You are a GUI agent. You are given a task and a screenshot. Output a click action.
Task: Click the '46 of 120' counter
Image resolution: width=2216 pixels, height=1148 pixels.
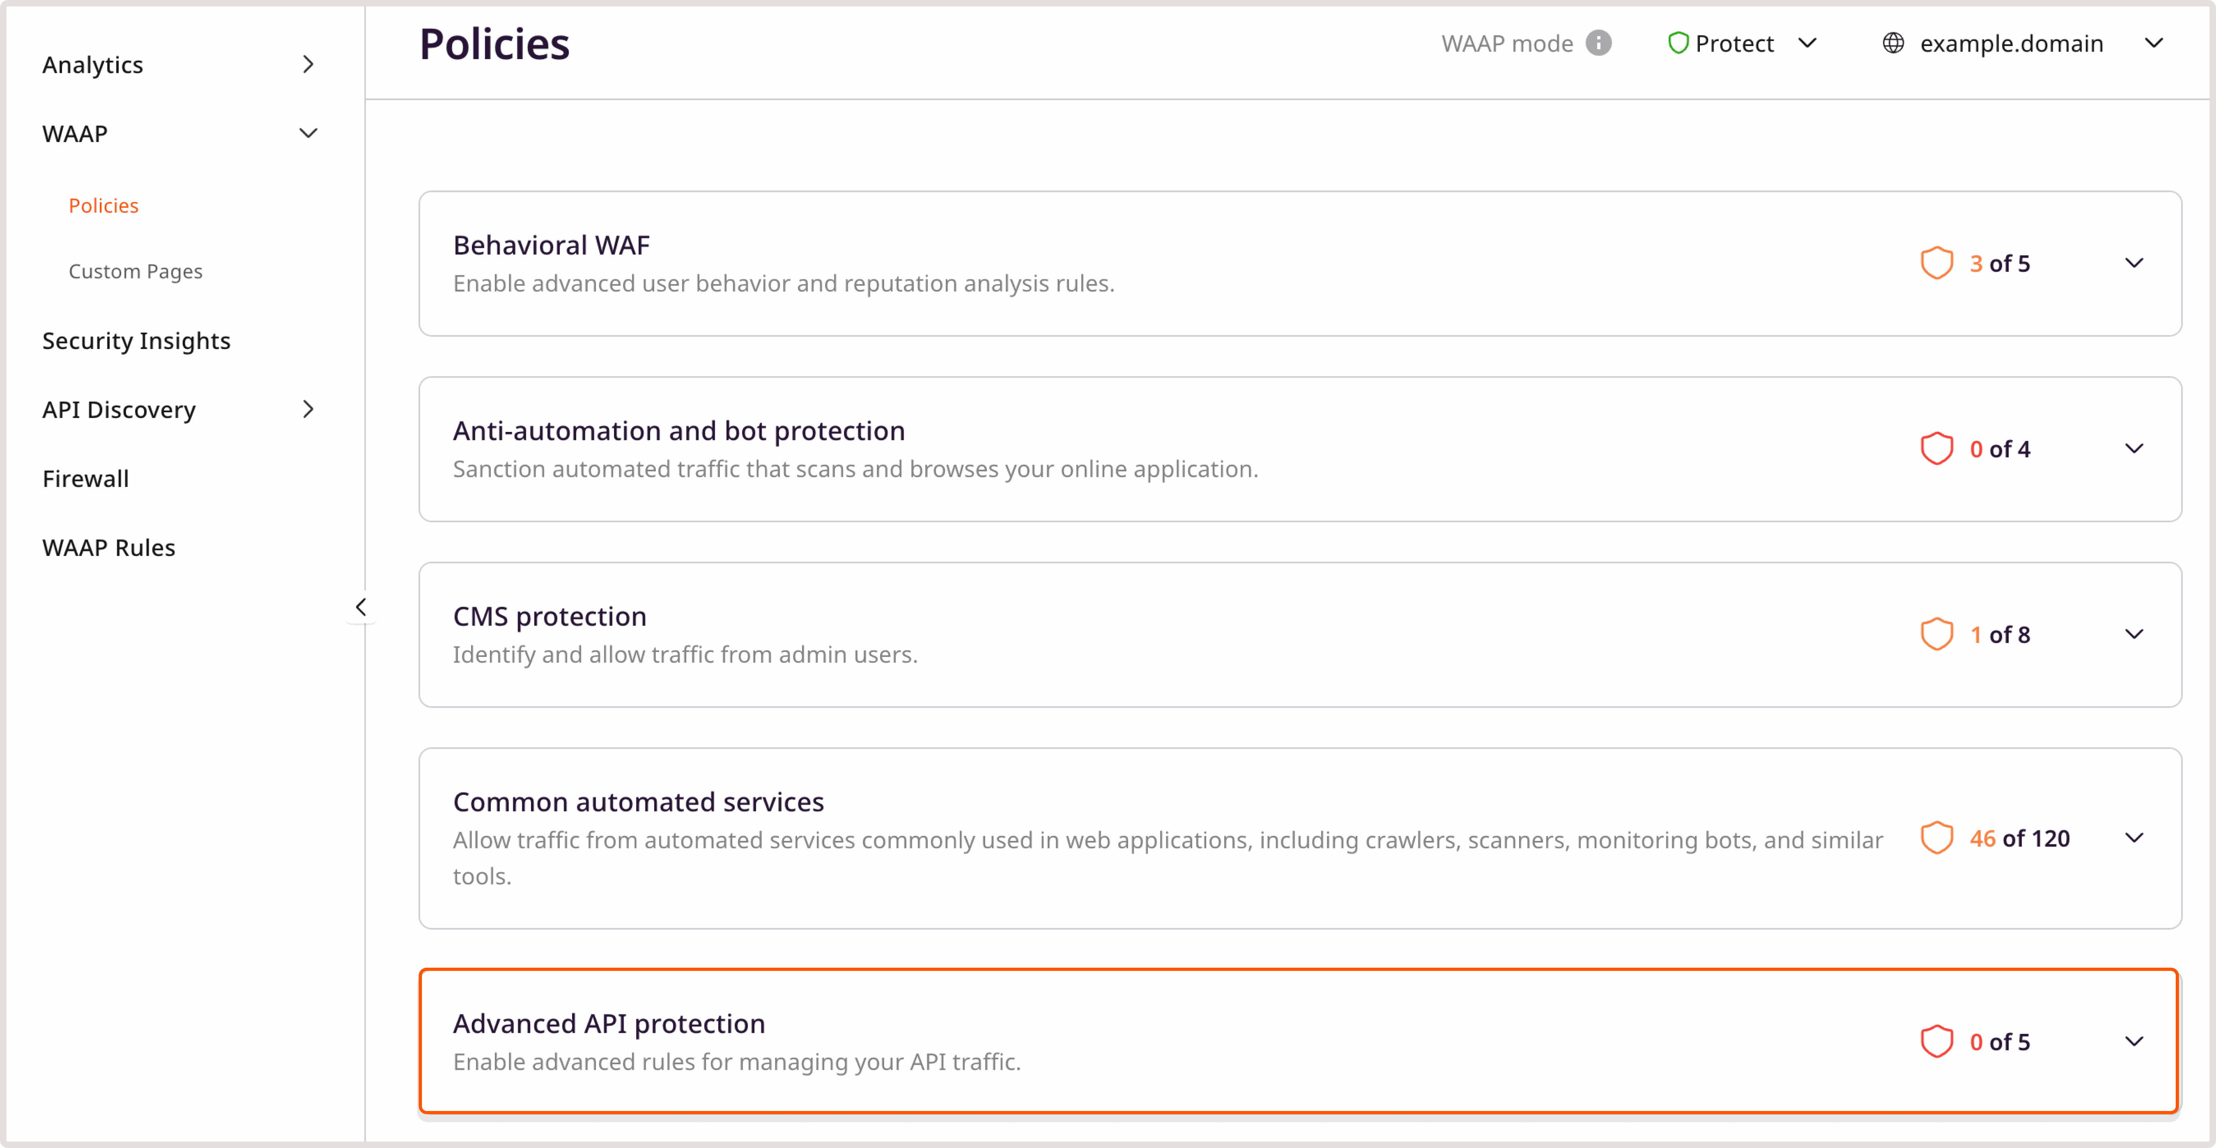coord(2020,838)
